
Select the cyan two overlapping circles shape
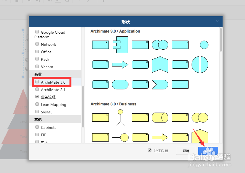(x=160, y=45)
